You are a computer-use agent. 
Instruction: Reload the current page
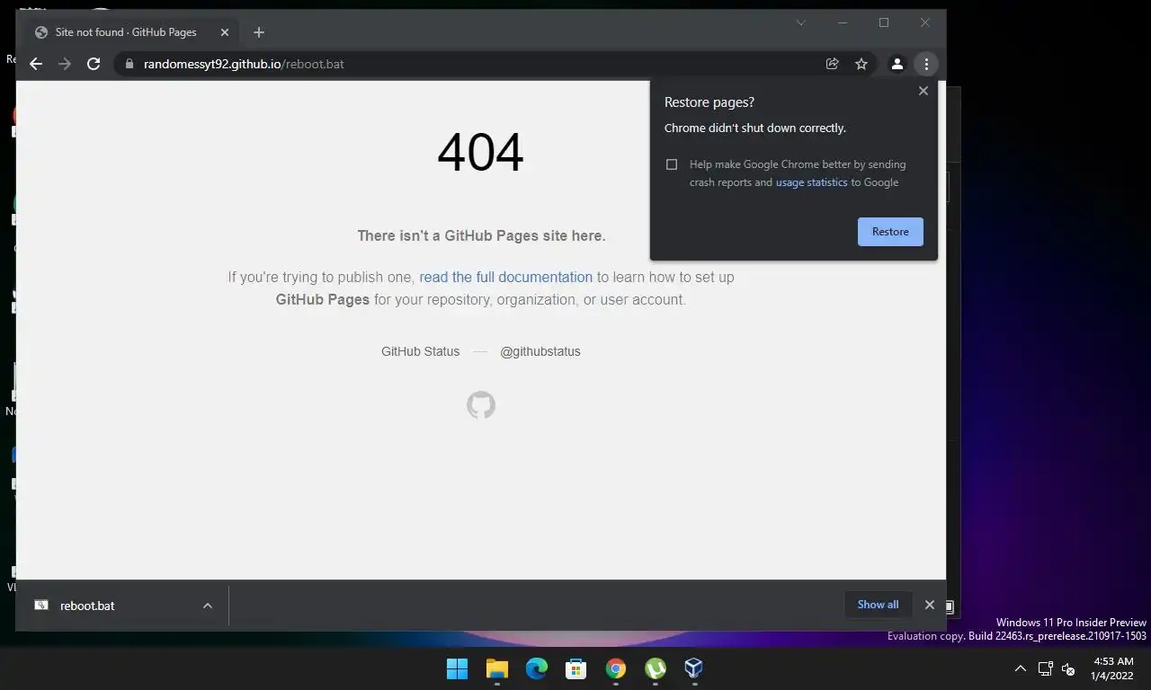pos(94,64)
